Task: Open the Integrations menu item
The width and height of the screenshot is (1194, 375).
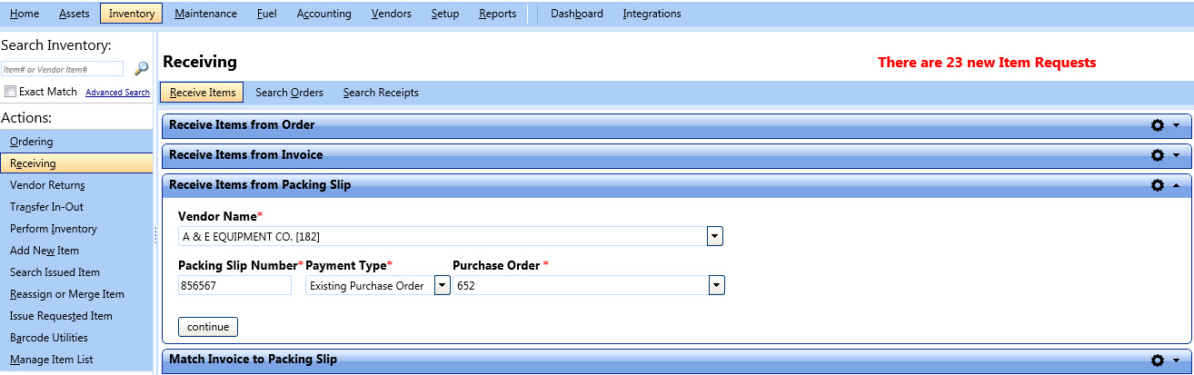Action: point(652,14)
